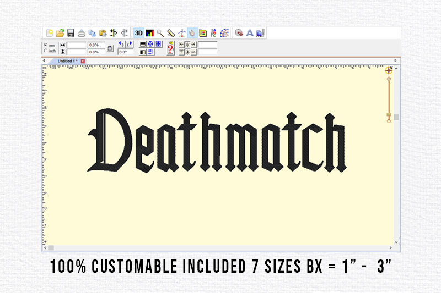The height and width of the screenshot is (293, 441).
Task: Click the horizontal scrollbar left arrow
Action: coord(45,248)
